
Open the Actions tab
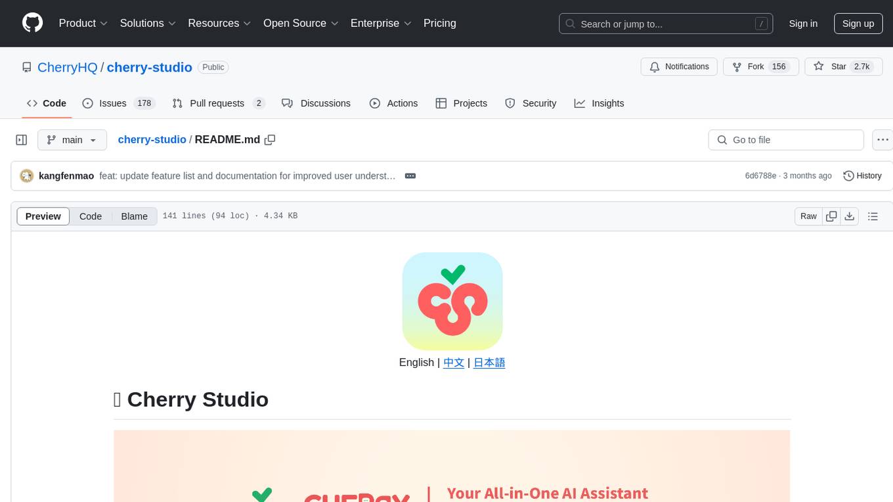coord(393,103)
